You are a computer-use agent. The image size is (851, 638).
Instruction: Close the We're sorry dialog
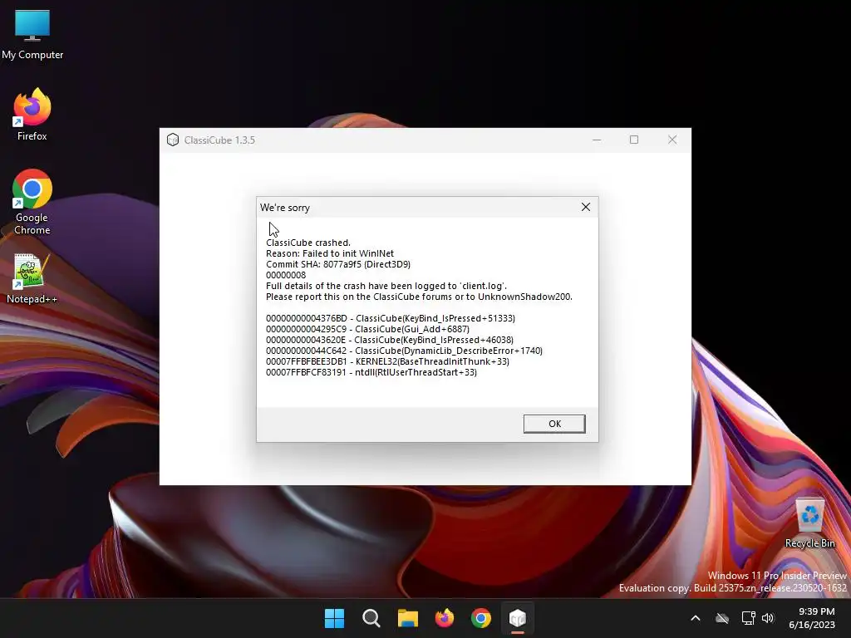coord(586,207)
